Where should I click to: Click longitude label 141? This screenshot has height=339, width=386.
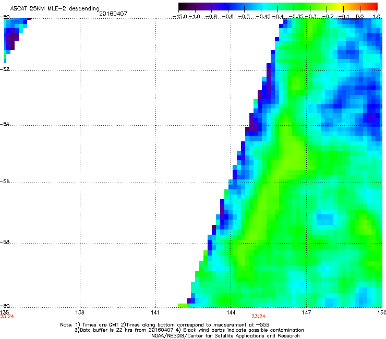155,312
